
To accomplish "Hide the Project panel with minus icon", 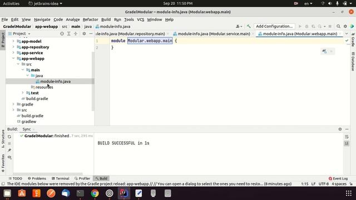I will (x=91, y=33).
